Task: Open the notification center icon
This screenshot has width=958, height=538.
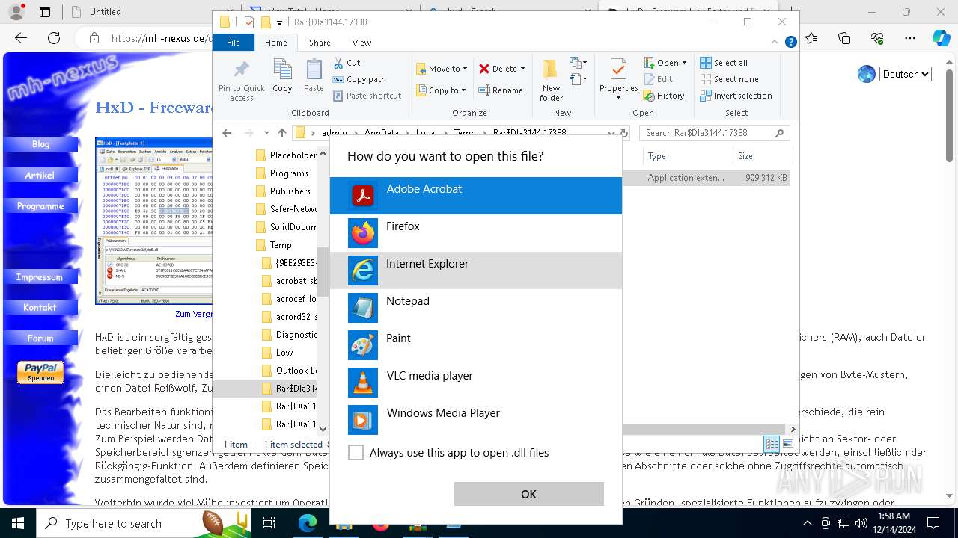Action: (x=933, y=523)
